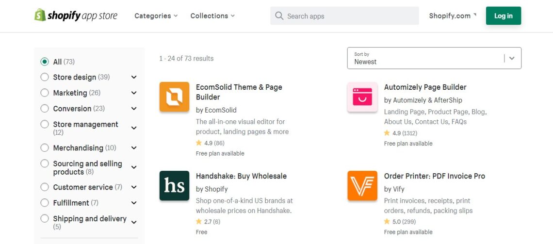
Task: Open the EcomSolid orange app icon
Action: coord(174,97)
